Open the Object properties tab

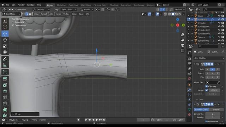coord(189,85)
